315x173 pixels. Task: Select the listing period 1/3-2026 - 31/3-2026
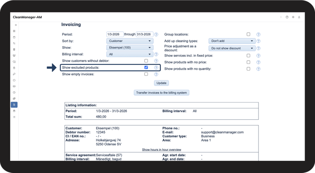coord(111,111)
